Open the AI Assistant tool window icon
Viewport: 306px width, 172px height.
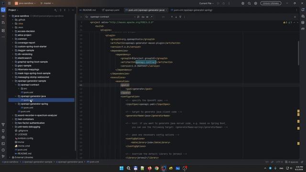pyautogui.click(x=303, y=16)
